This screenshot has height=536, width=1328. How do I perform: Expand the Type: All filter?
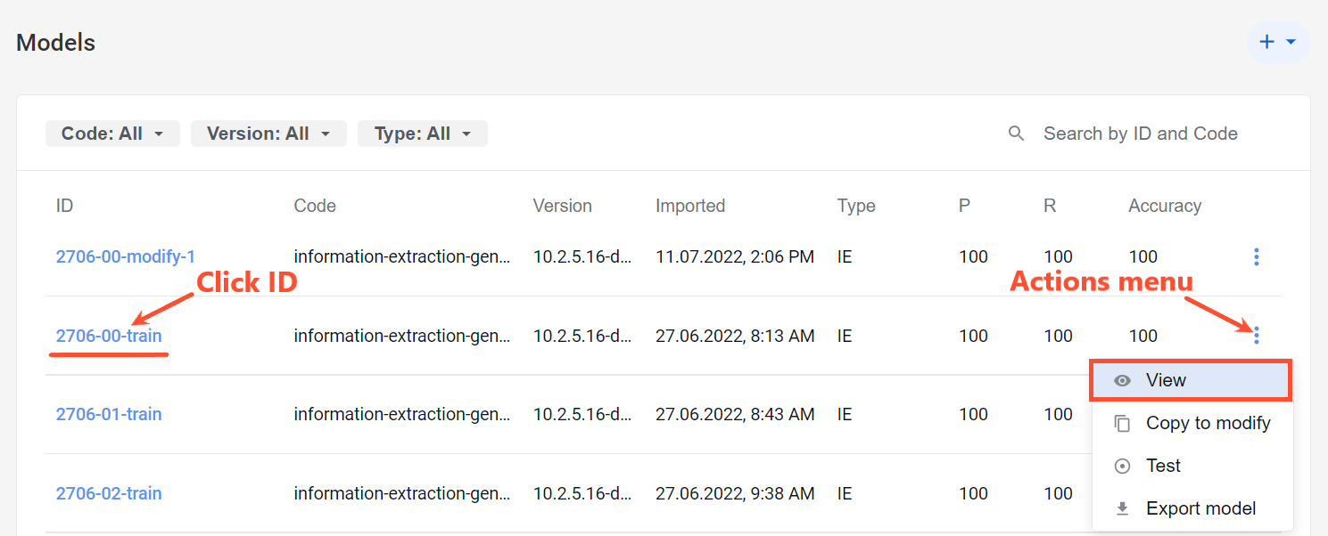[423, 134]
